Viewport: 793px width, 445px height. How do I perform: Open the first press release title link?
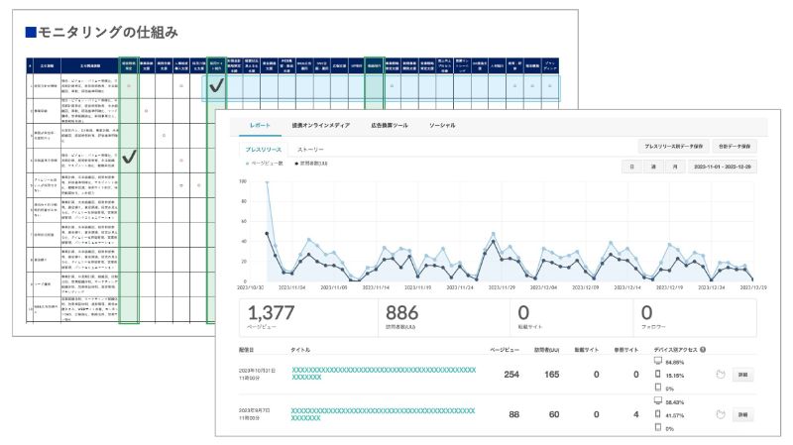pos(384,374)
